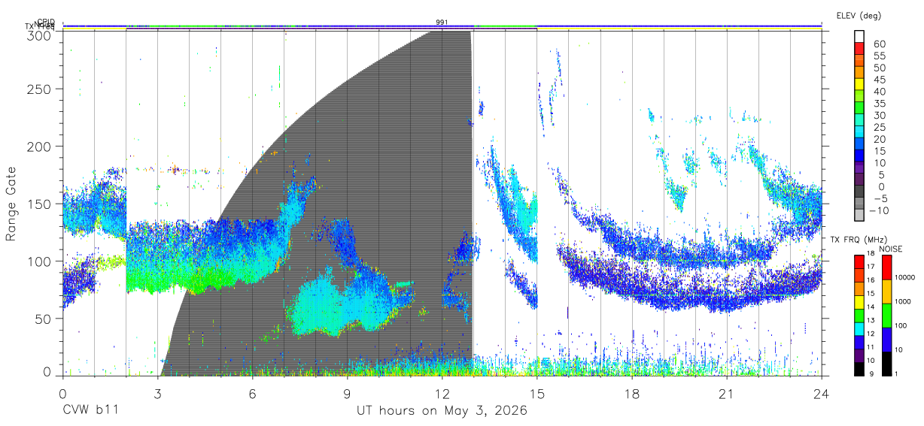924x426 pixels.
Task: Select the 30 label on ELEV scale
Action: click(x=879, y=115)
